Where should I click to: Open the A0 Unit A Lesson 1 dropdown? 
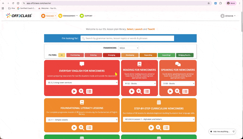[159, 119]
